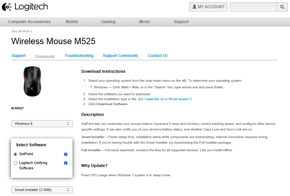The height and width of the screenshot is (196, 290).
Task: Follow the 32 or 64-bit version link
Action: 165,99
